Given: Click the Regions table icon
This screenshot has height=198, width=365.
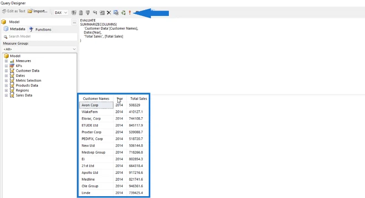Looking at the screenshot, I should pos(12,90).
